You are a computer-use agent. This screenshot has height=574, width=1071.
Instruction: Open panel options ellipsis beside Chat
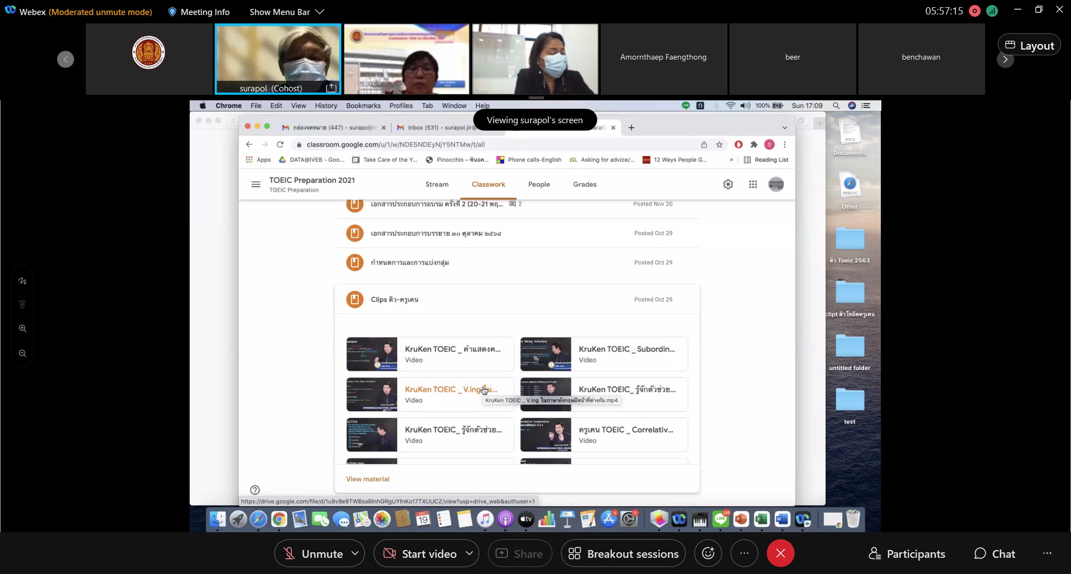[1047, 553]
